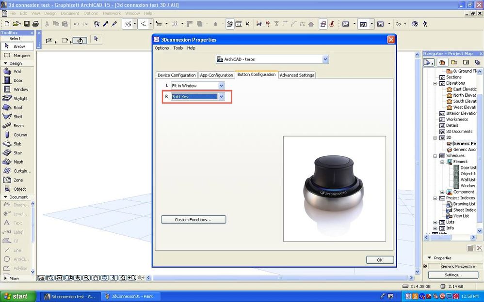Click the zoom in magnifier below 3D view

point(78,278)
